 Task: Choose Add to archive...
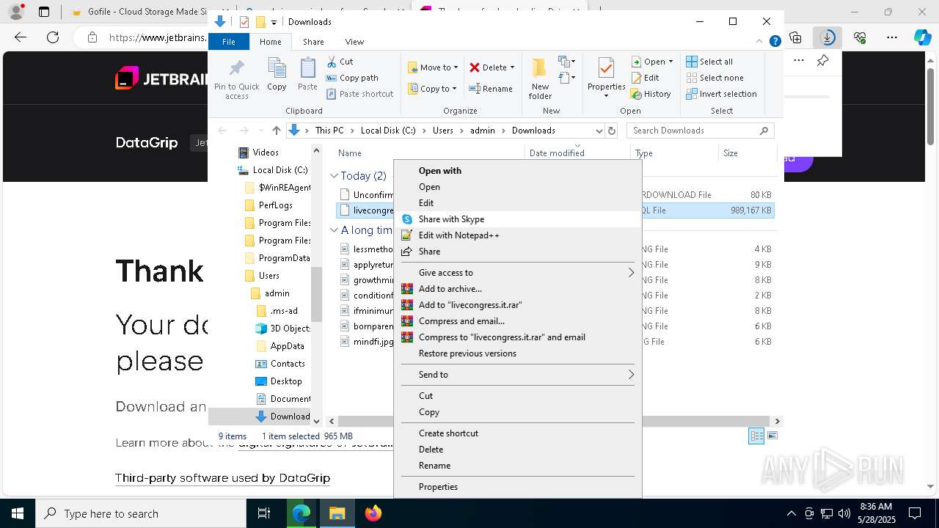[x=518, y=289]
